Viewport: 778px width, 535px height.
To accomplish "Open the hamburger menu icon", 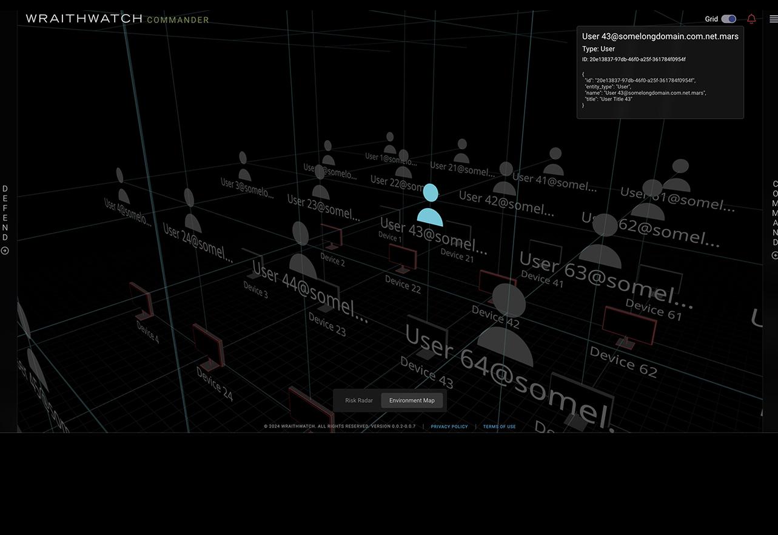I will (773, 19).
